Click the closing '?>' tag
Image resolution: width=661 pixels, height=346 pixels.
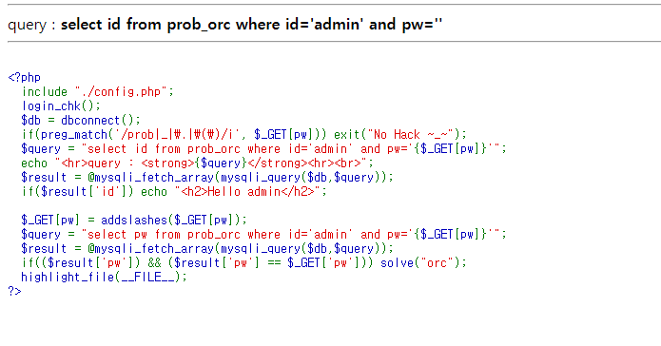[15, 291]
